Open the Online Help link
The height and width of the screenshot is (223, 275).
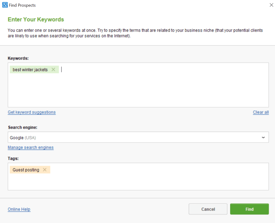[x=19, y=209]
